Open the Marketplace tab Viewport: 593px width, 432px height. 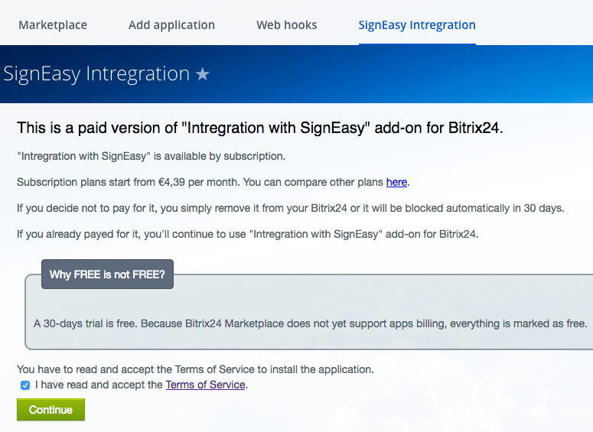click(x=53, y=25)
